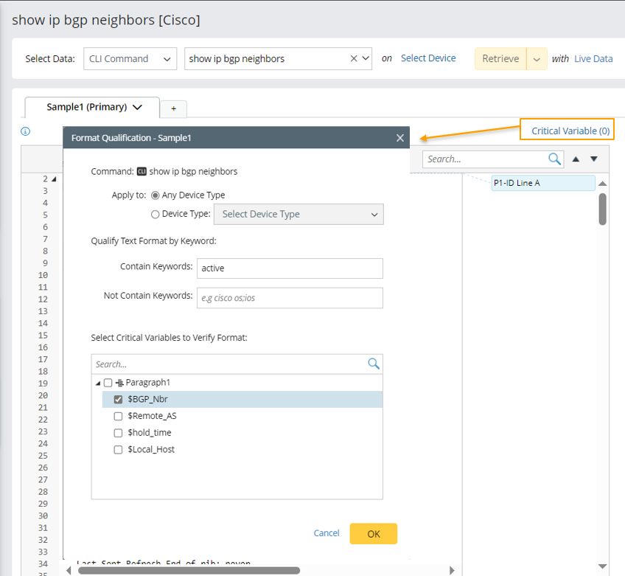
Task: Open the Select Device Type dropdown
Action: click(x=298, y=215)
